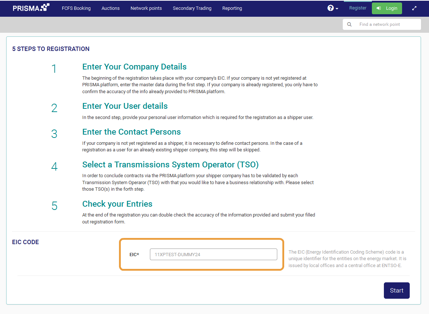Click the 'EIC*' field label
The width and height of the screenshot is (429, 314).
[x=134, y=255]
